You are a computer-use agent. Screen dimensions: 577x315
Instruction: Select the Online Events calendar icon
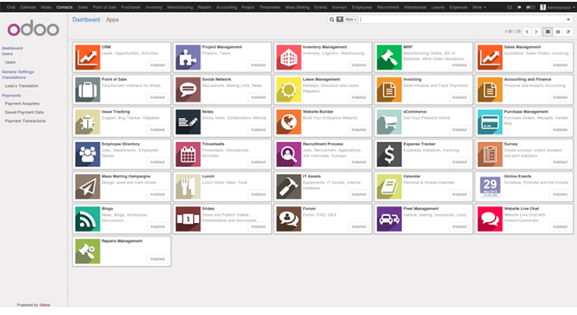490,187
